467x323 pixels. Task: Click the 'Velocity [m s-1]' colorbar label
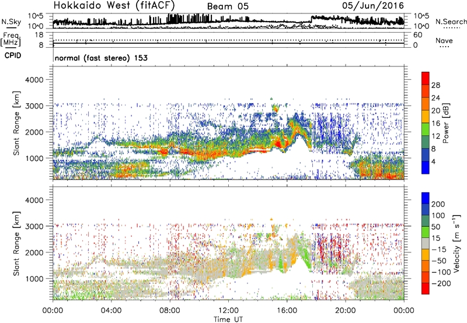coord(456,243)
